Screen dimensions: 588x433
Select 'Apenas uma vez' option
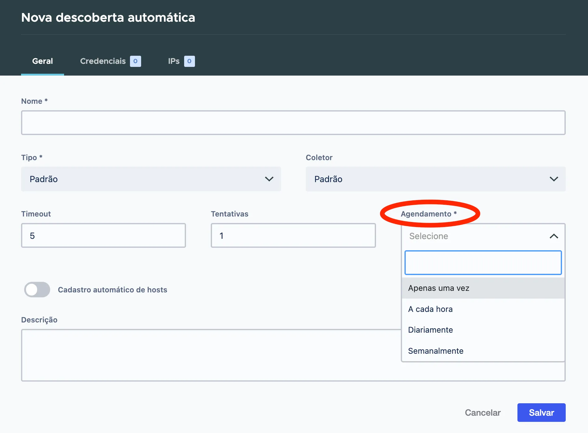click(x=483, y=288)
